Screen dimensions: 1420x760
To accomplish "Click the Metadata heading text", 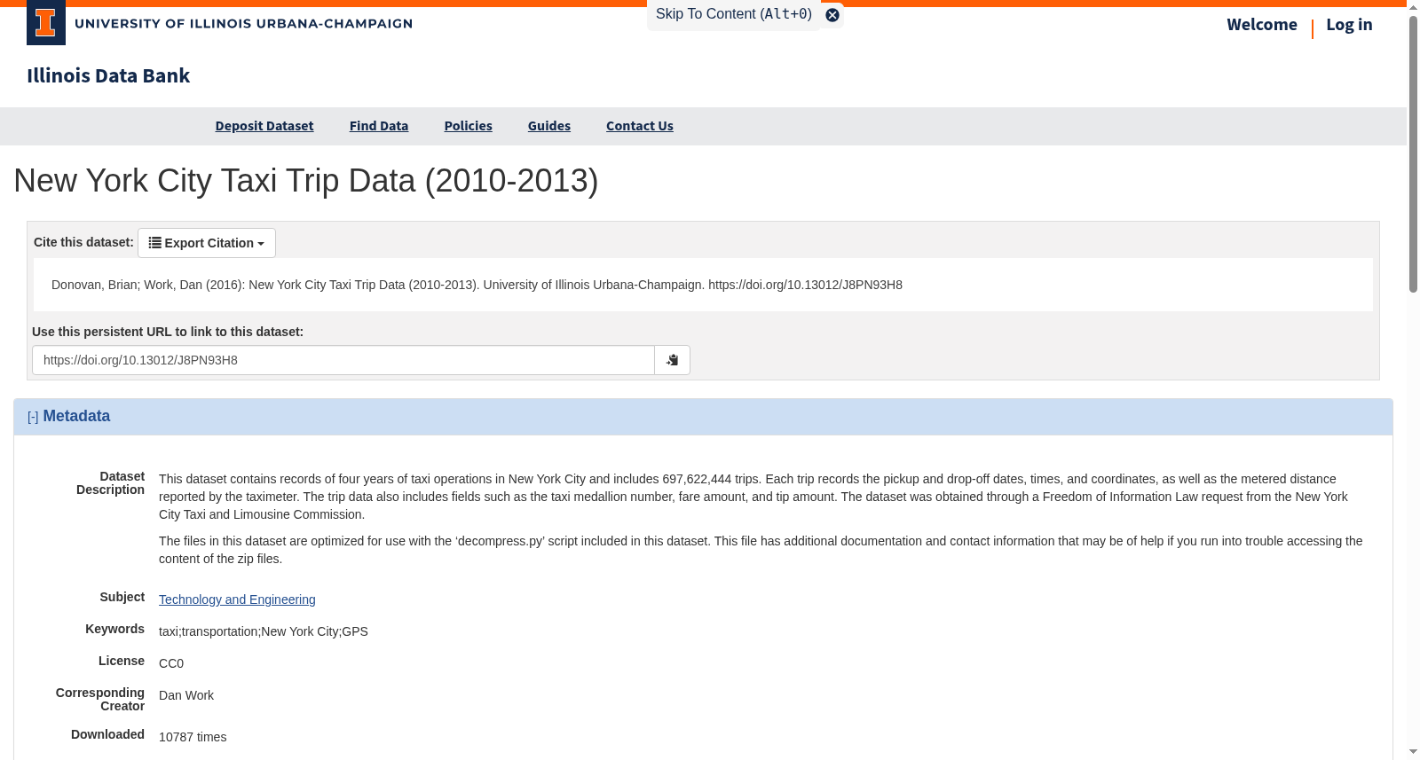I will click(x=76, y=416).
